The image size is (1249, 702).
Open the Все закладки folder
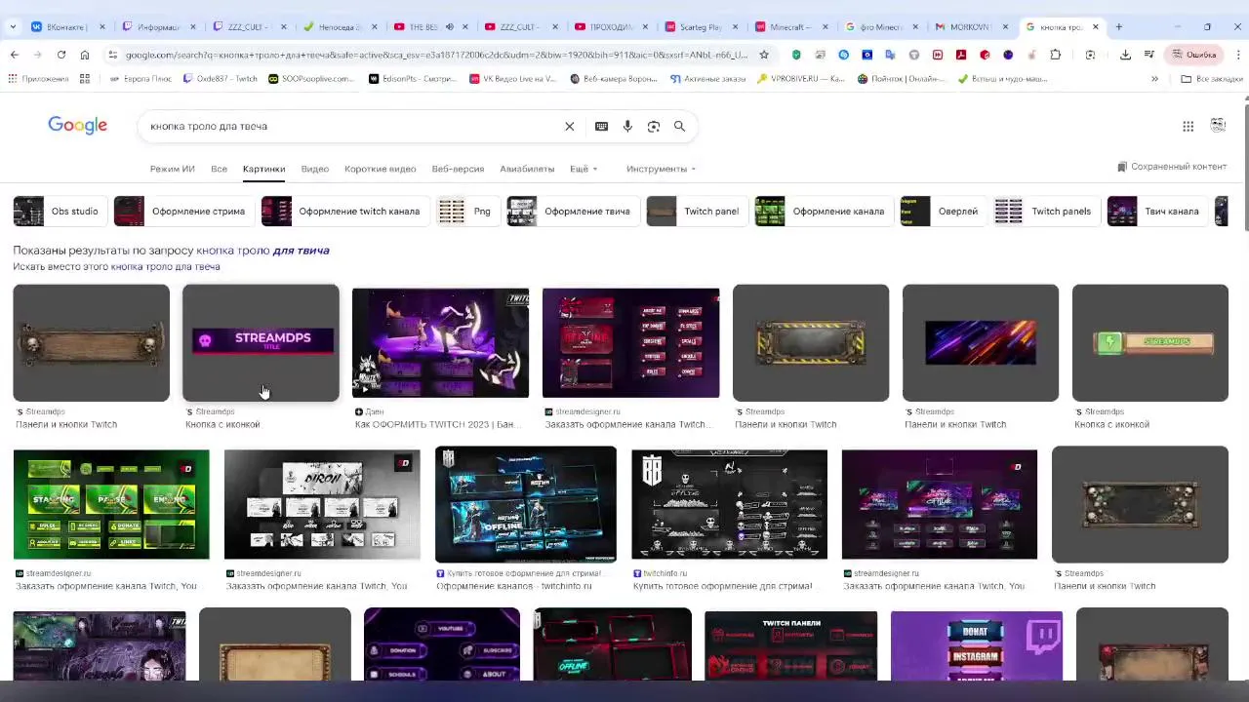1211,78
